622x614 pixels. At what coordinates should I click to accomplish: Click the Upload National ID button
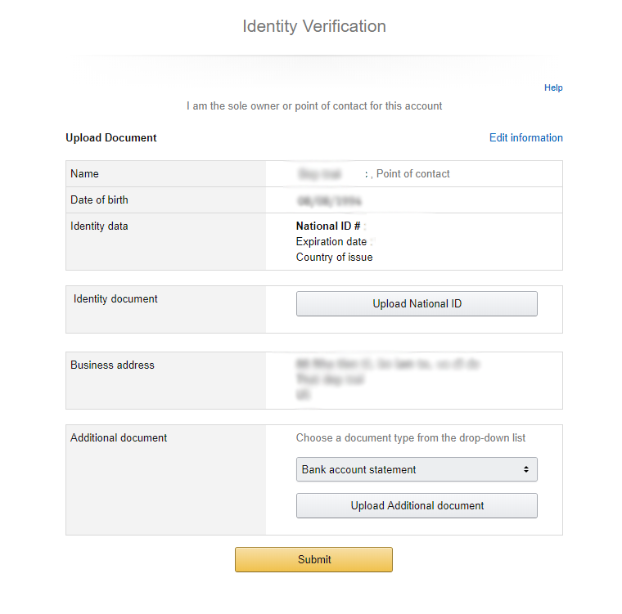point(417,303)
